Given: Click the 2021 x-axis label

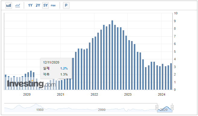Looking at the screenshot, I should click(x=61, y=94).
